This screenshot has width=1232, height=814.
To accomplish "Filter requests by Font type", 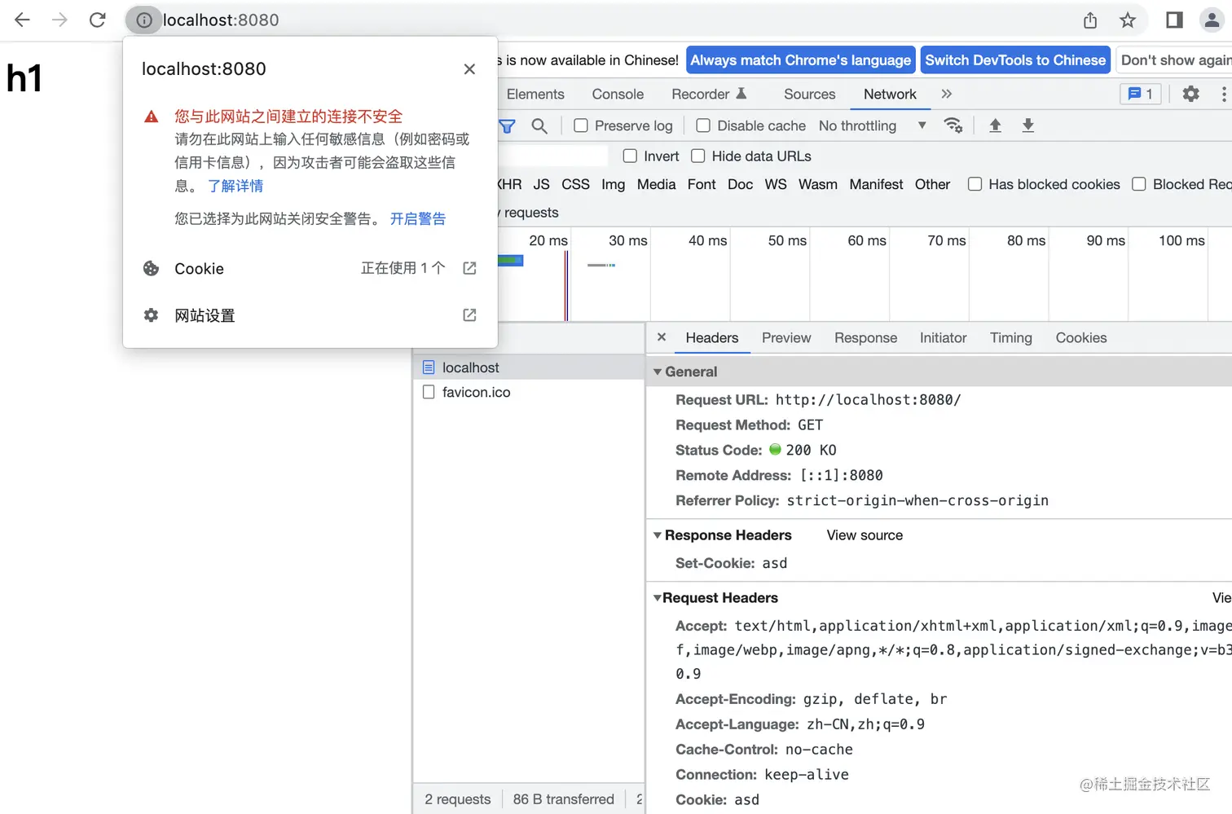I will click(x=702, y=185).
